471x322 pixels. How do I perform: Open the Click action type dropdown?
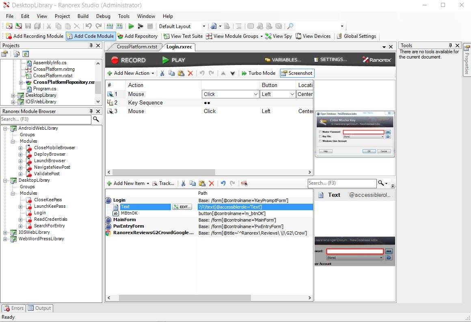256,94
